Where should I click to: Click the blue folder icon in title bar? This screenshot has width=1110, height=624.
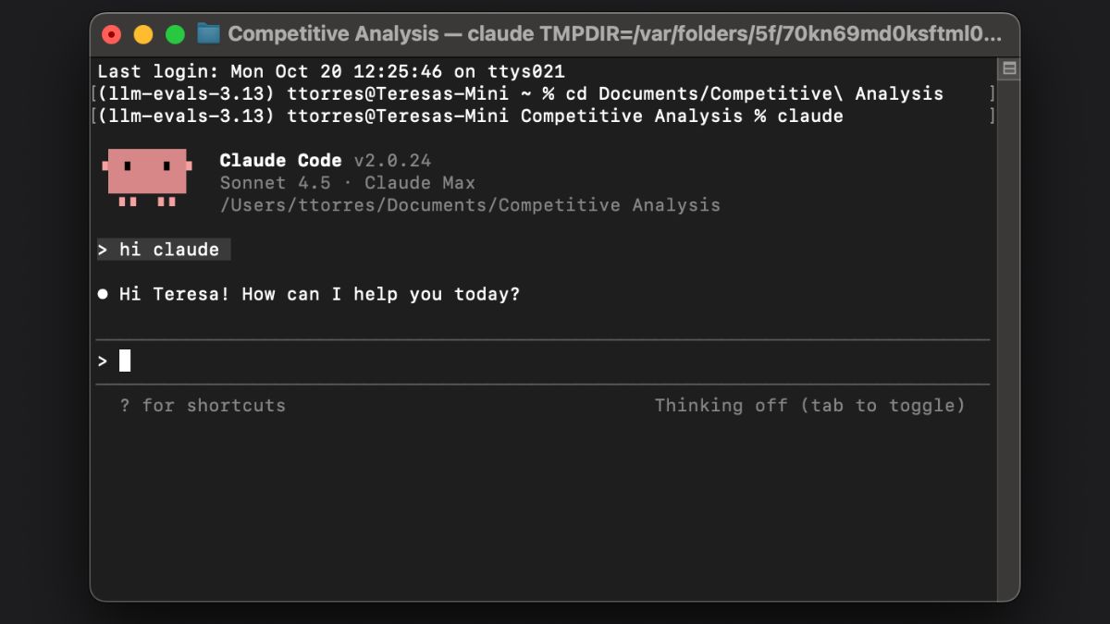[x=209, y=34]
